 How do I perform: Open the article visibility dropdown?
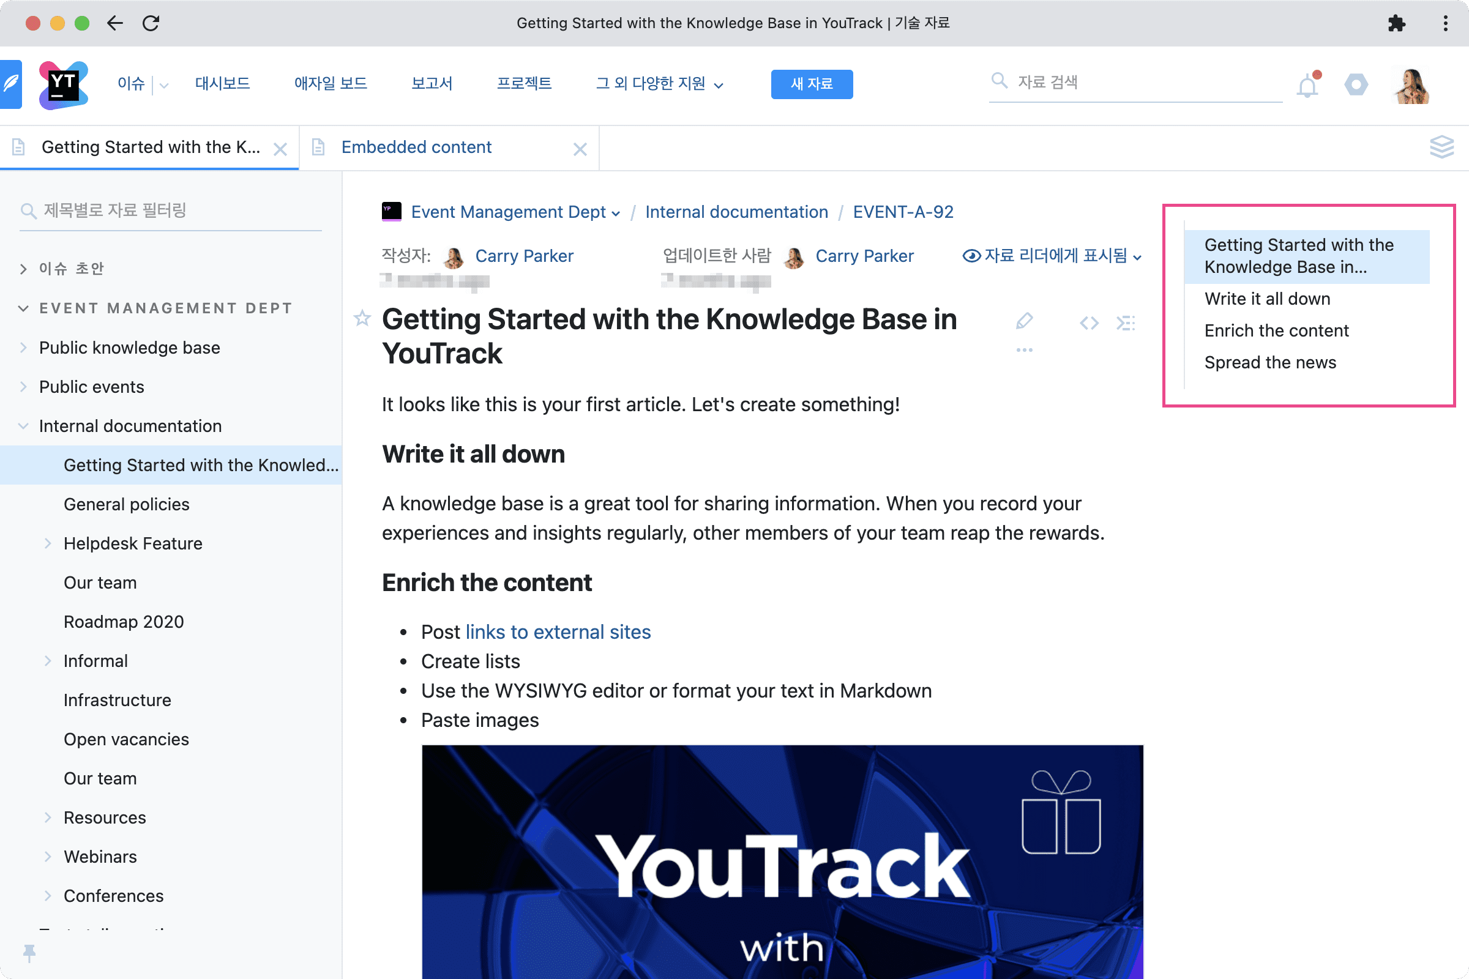(1052, 256)
